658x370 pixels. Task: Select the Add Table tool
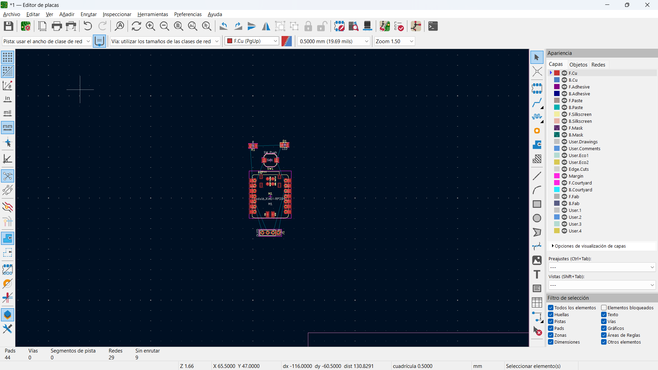click(x=537, y=302)
